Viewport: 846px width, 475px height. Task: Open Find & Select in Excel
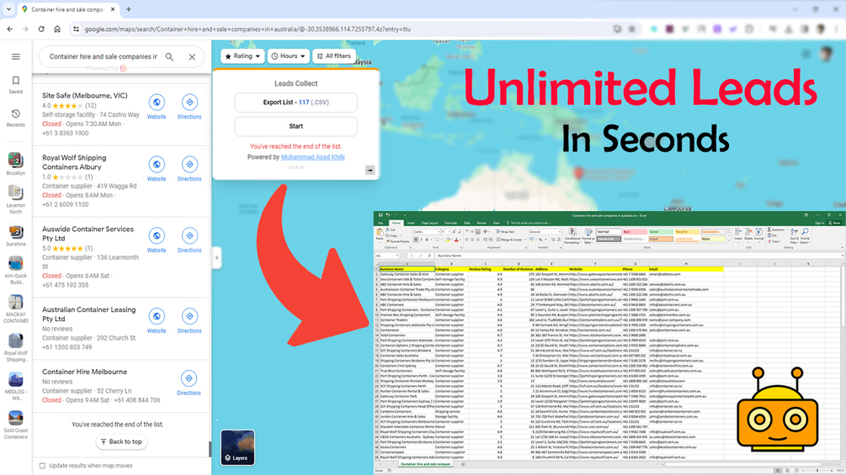805,236
